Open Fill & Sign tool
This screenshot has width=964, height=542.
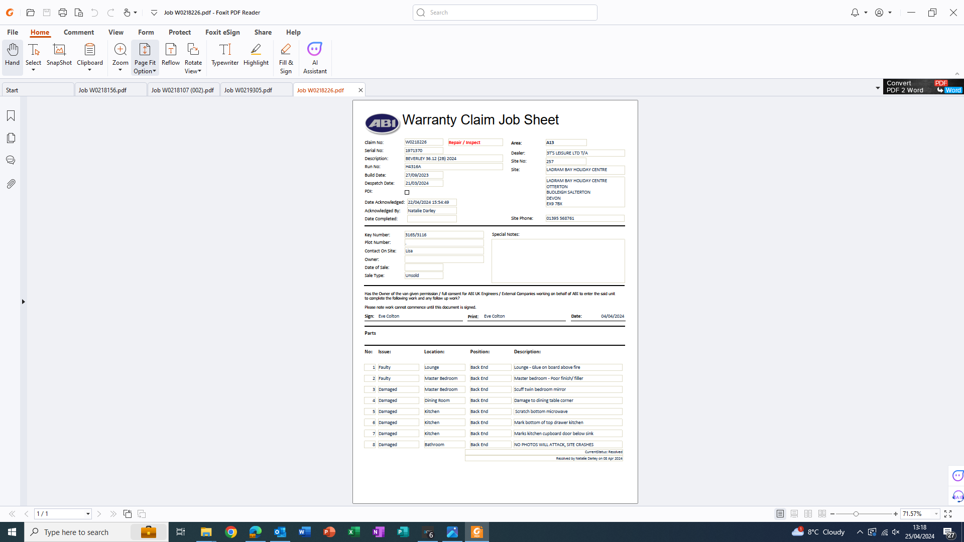[286, 57]
